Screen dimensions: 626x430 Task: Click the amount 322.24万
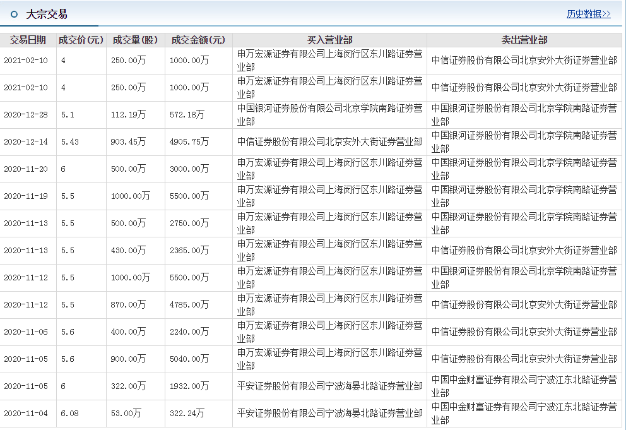pyautogui.click(x=187, y=414)
